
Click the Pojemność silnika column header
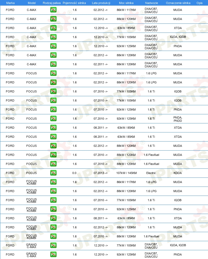pos(74,3)
